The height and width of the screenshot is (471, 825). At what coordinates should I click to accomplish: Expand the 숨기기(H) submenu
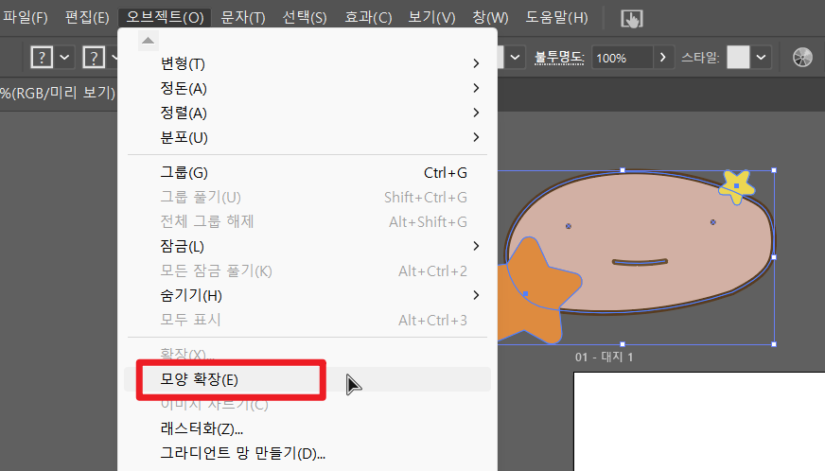click(307, 295)
